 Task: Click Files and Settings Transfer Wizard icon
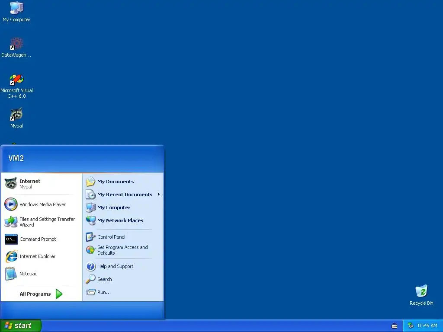click(11, 222)
